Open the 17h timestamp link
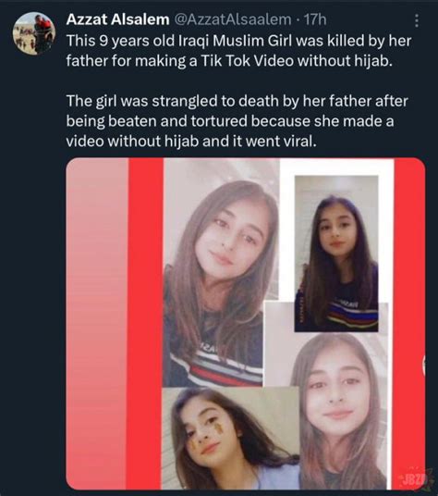The image size is (438, 496). (315, 19)
